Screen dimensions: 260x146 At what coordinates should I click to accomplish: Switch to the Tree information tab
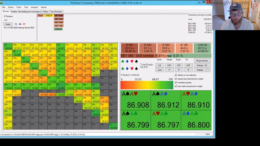pos(56,12)
